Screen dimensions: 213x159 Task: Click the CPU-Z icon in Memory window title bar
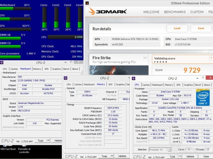coord(65,78)
